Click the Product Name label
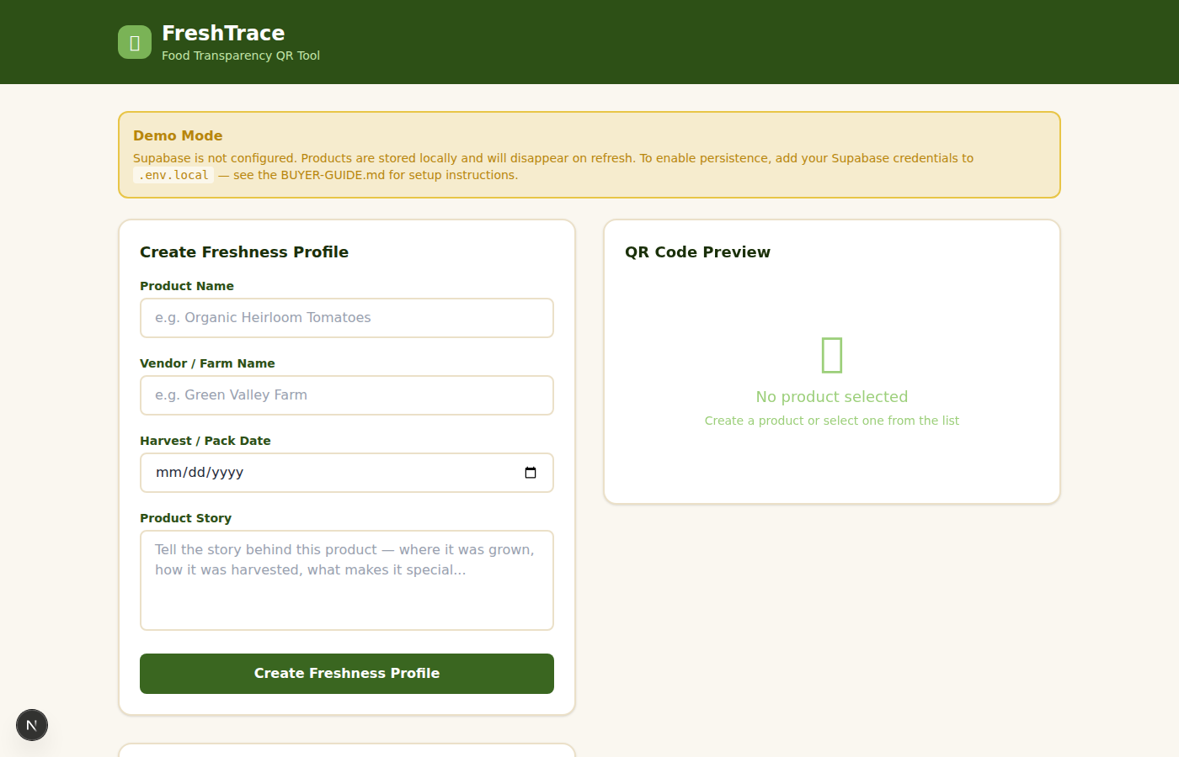This screenshot has height=757, width=1179. tap(187, 286)
